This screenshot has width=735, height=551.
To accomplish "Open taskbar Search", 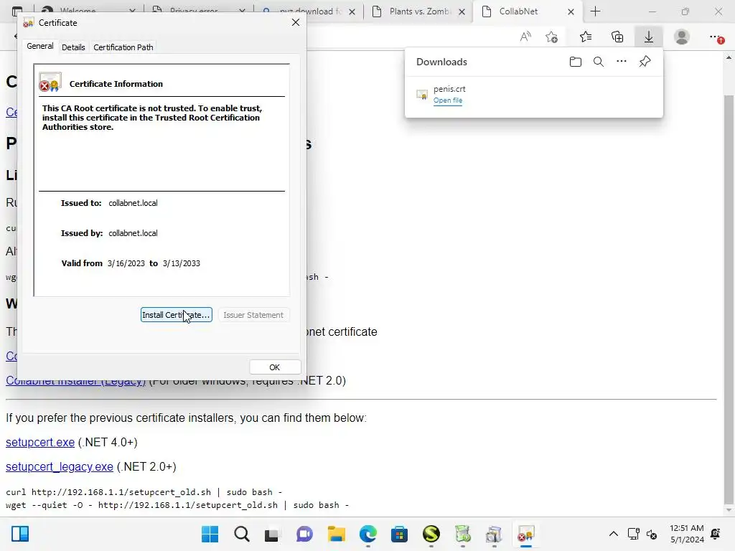I will click(242, 534).
